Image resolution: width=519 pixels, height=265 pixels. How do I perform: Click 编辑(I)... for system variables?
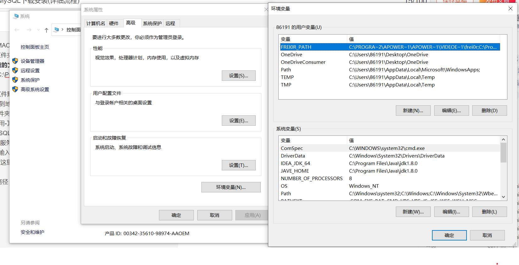click(x=451, y=212)
